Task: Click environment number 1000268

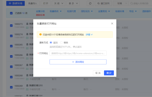Action: [19, 75]
